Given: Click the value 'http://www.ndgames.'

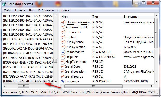Looking at the screenshot, I should pos(139,57).
